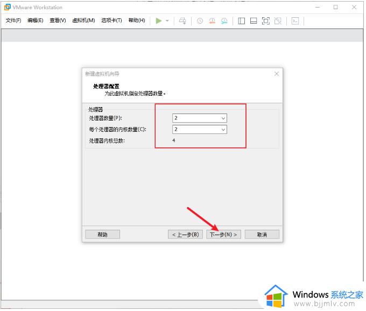Click the 处理器内核总数 value 4
This screenshot has width=366, height=311.
174,140
